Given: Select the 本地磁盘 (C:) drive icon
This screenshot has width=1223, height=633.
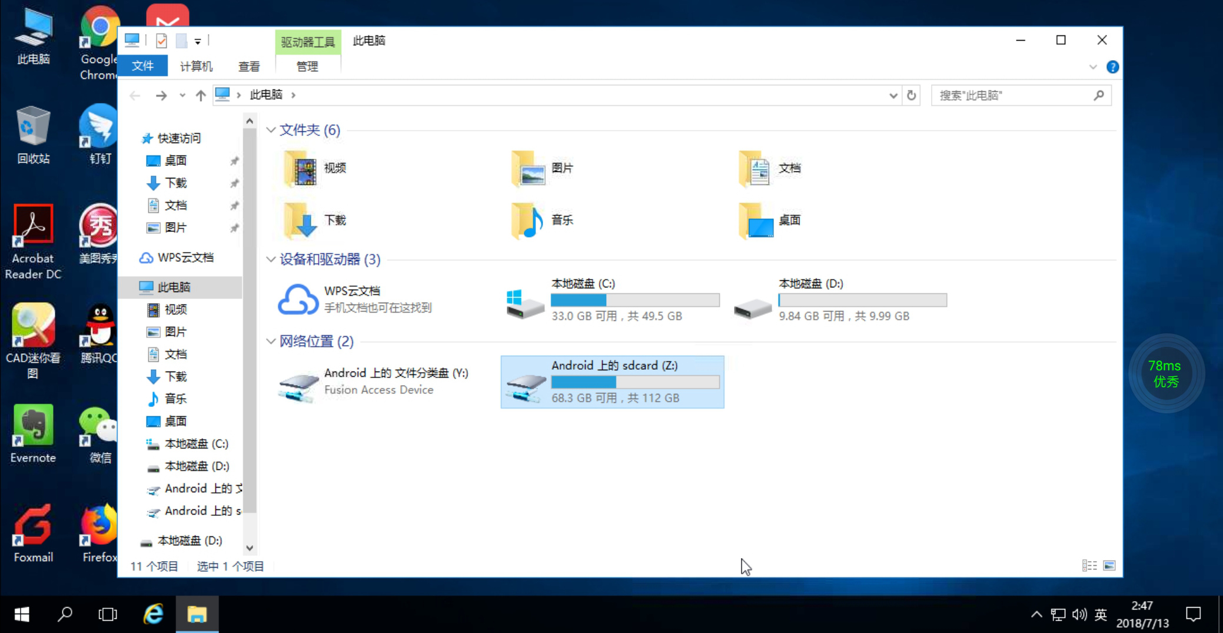Looking at the screenshot, I should pyautogui.click(x=525, y=302).
